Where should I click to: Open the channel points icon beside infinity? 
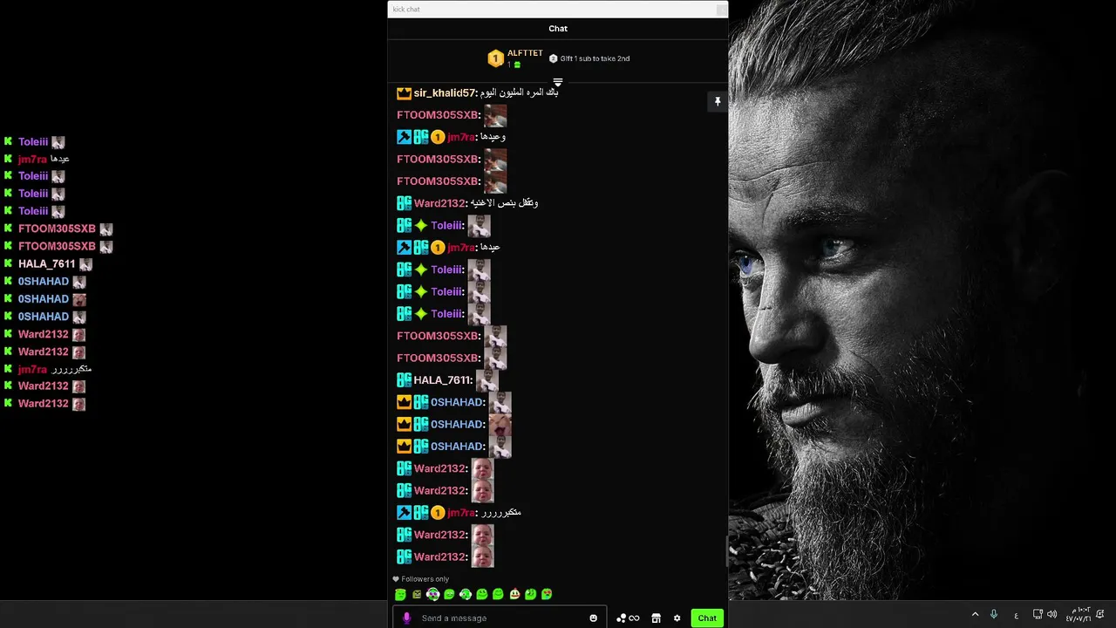(621, 618)
